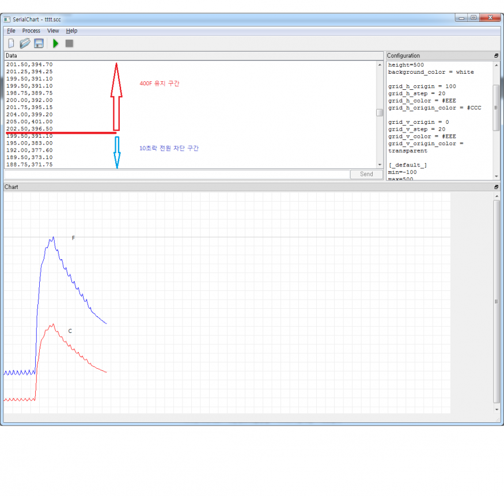Select data row 201.25,394.25
This screenshot has width=504, height=496.
coord(29,71)
